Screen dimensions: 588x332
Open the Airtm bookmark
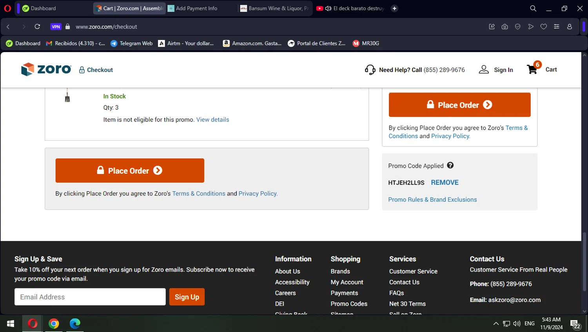coord(186,43)
